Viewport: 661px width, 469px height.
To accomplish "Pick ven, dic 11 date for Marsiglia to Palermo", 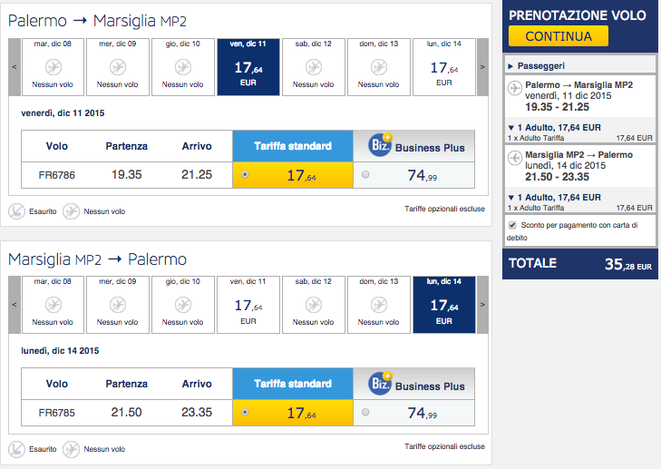I will [x=248, y=305].
